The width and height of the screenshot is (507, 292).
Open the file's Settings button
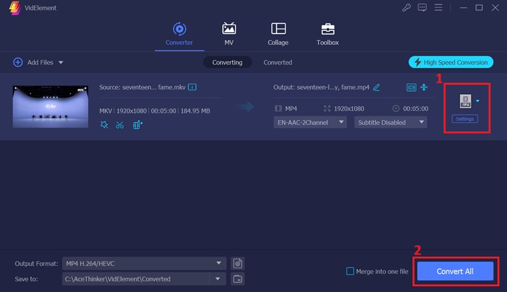(x=465, y=119)
